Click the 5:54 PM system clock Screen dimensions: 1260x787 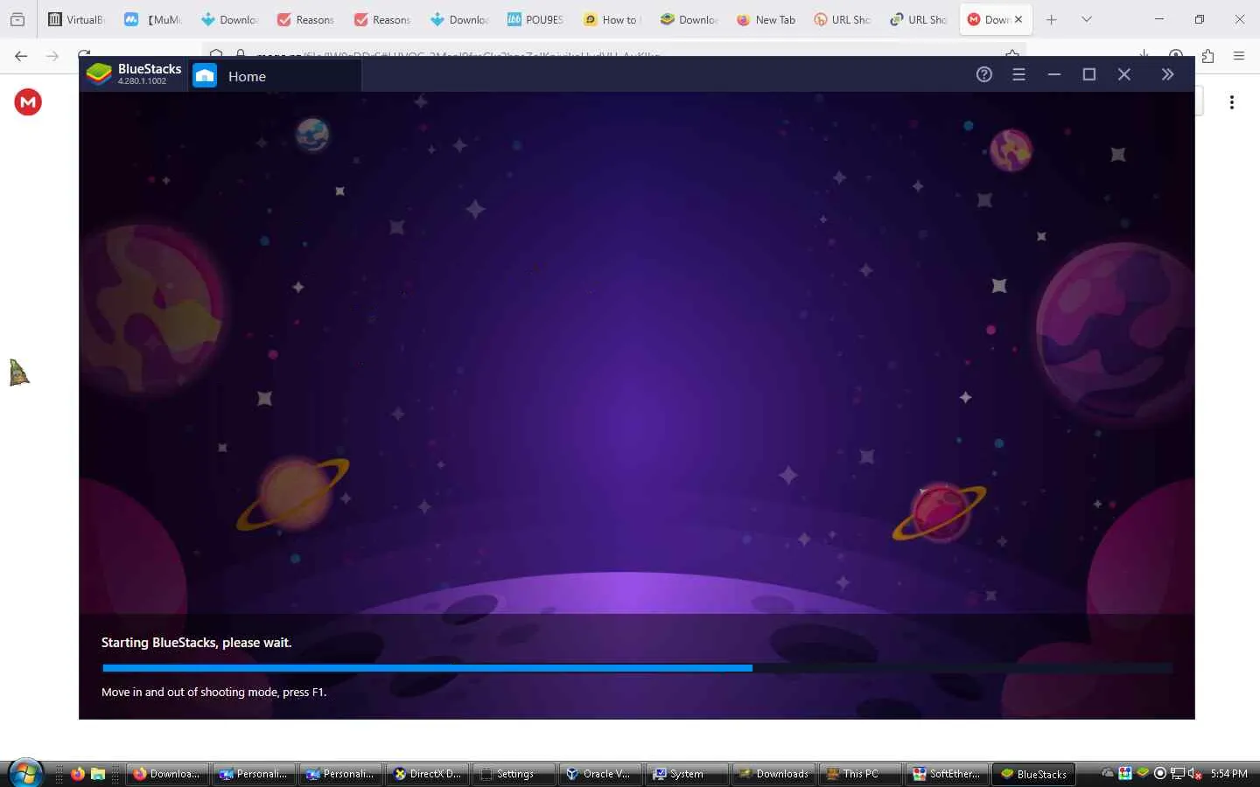tap(1229, 774)
